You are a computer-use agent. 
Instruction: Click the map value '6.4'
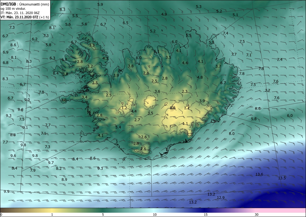click(56, 73)
